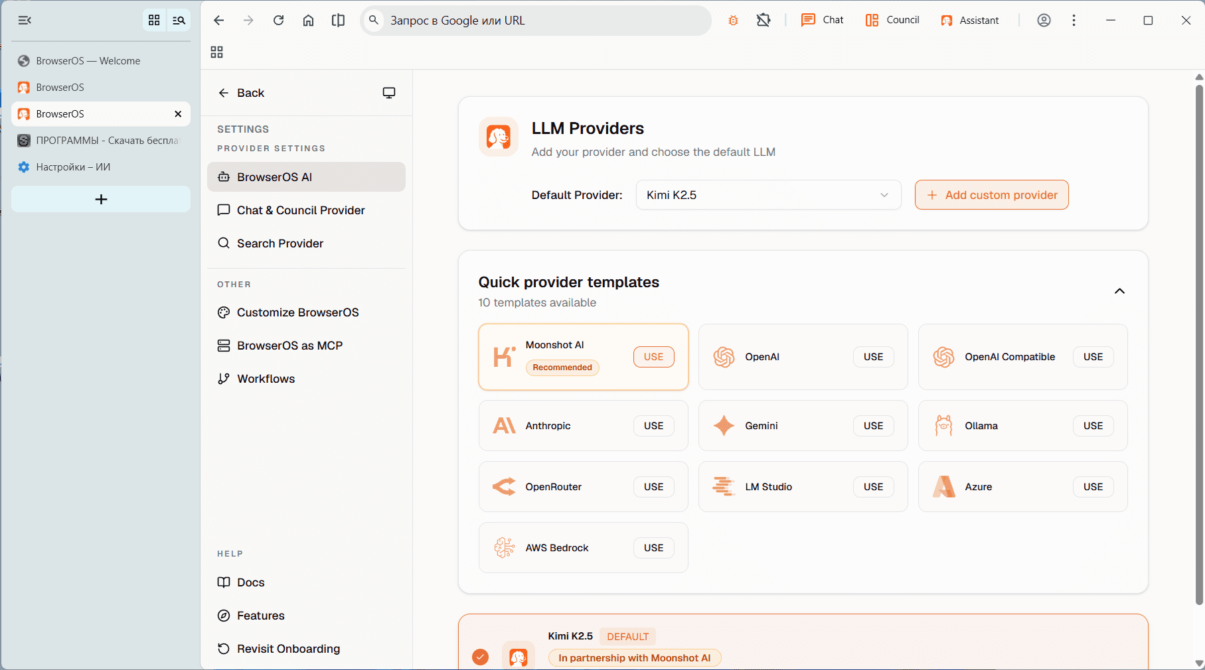Click the Ollama llama logo
The image size is (1205, 670).
point(943,426)
